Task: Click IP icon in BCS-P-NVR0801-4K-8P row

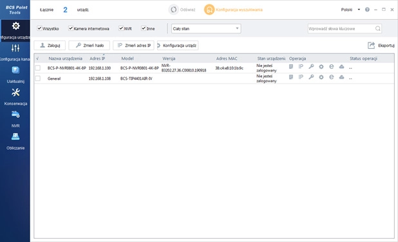Action: click(x=301, y=67)
